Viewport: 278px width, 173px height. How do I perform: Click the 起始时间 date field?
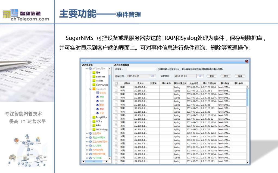coord(138,76)
